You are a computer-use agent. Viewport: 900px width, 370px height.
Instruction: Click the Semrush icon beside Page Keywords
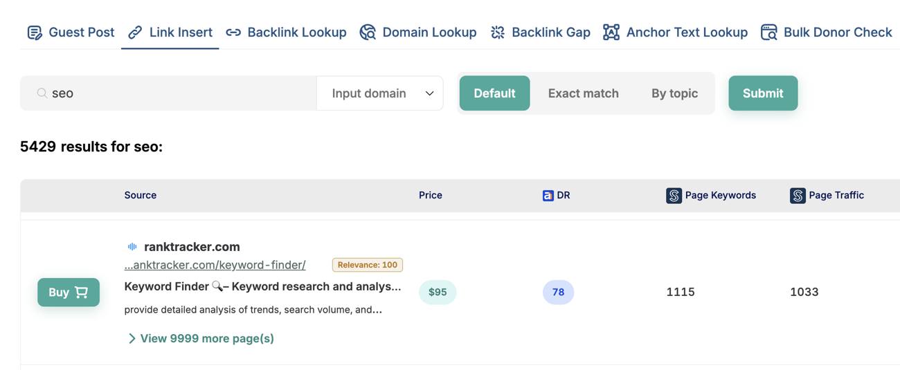[x=674, y=196]
